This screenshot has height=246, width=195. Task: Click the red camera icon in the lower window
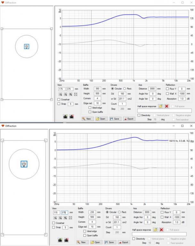pyautogui.click(x=66, y=240)
